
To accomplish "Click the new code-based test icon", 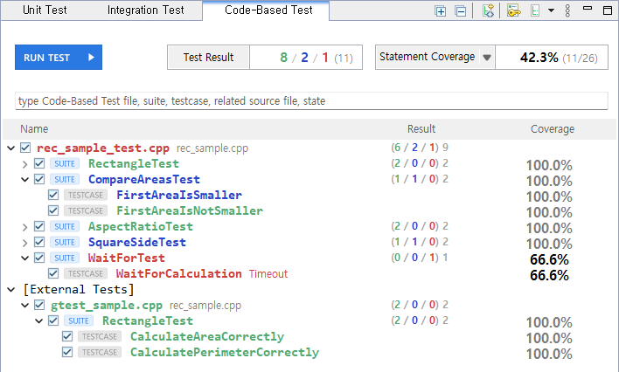I will click(x=489, y=10).
